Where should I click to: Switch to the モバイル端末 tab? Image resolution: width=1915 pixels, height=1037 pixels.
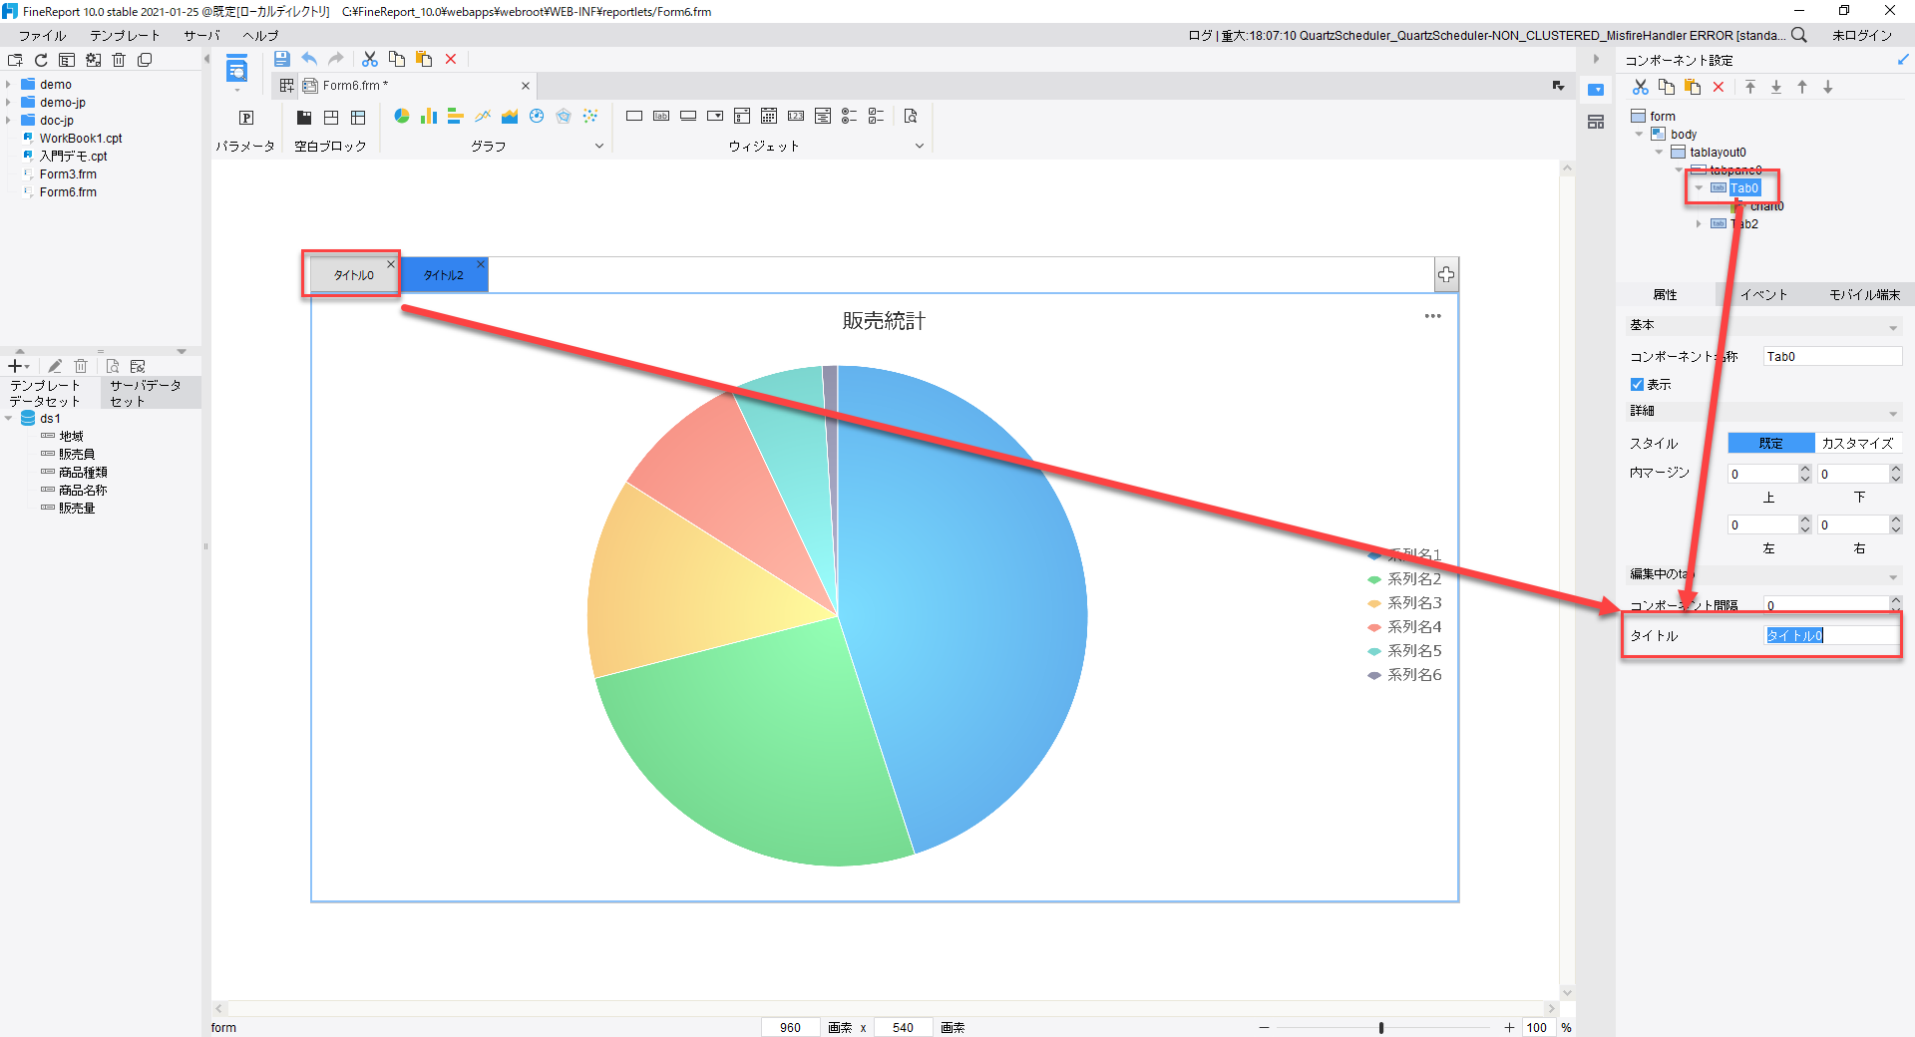pos(1864,294)
